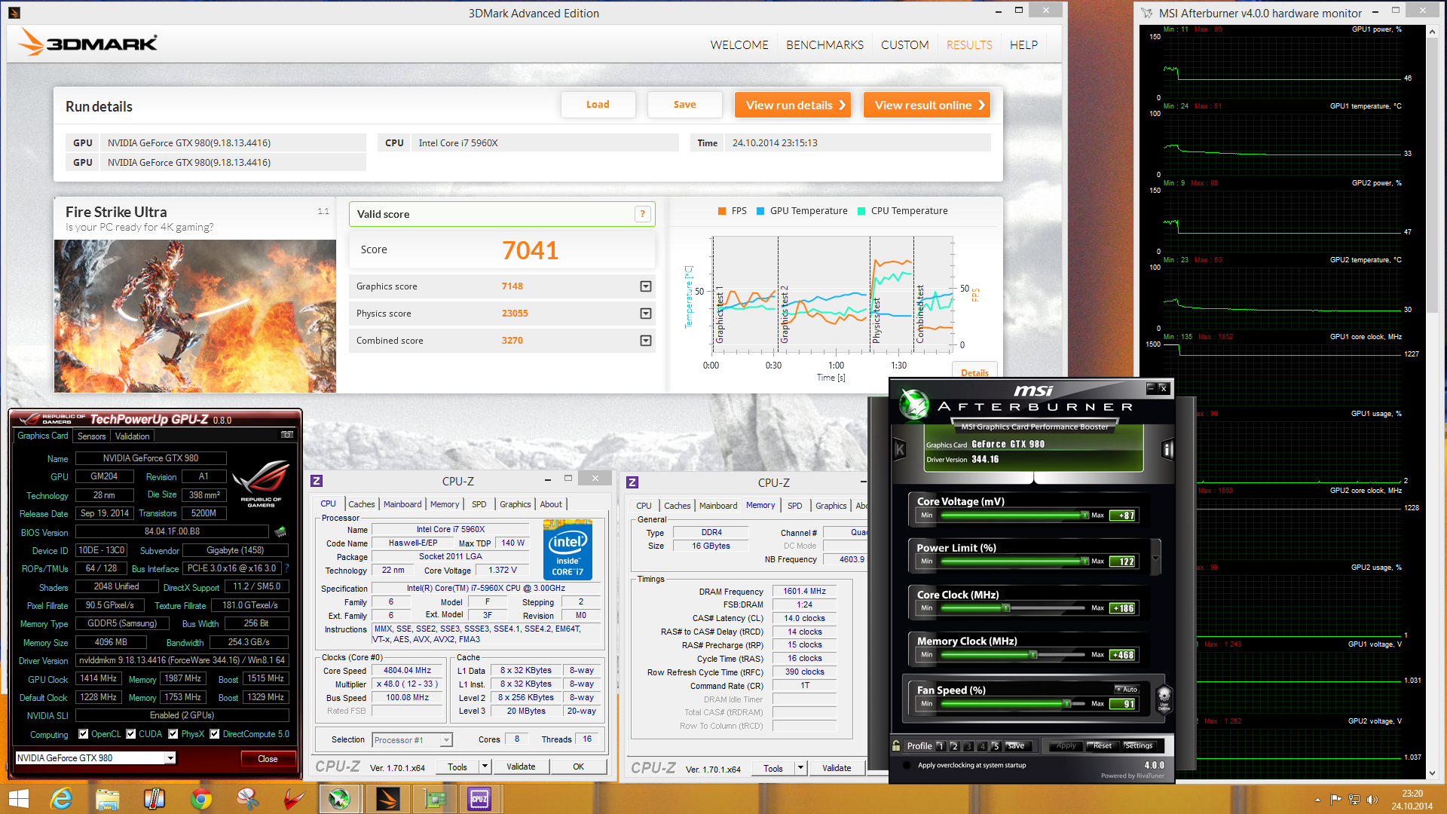This screenshot has width=1447, height=814.
Task: Click the volume speaker tray icon
Action: (1372, 800)
